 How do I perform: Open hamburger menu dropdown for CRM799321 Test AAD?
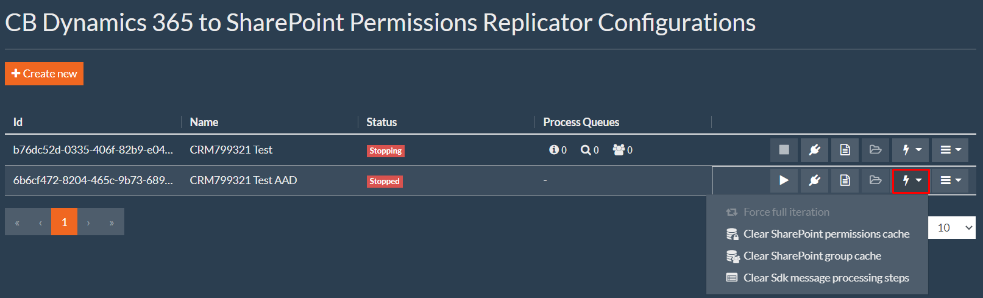950,180
